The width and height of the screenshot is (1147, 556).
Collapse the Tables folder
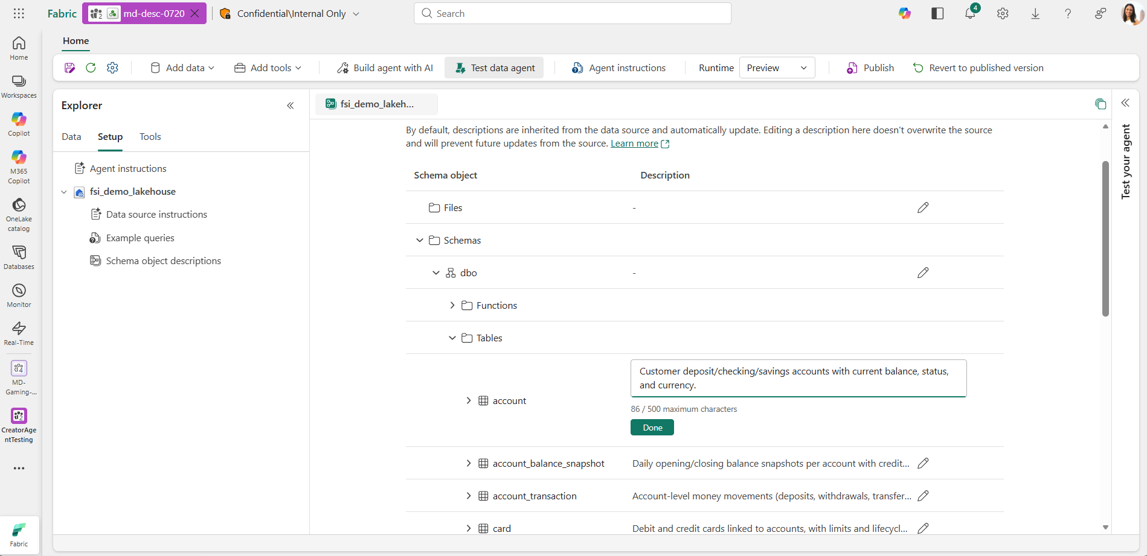click(x=452, y=338)
